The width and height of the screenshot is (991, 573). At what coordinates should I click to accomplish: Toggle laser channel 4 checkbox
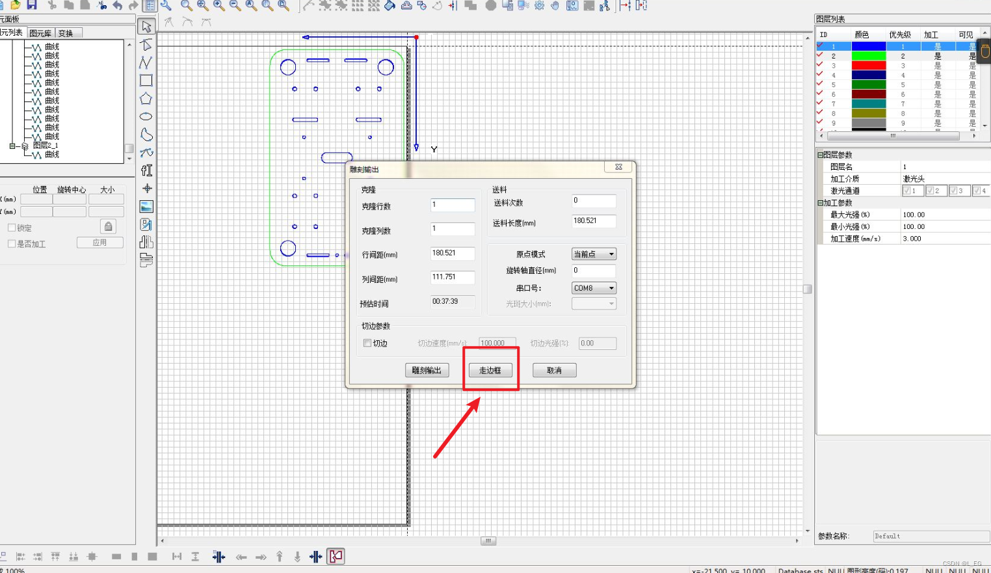click(977, 191)
